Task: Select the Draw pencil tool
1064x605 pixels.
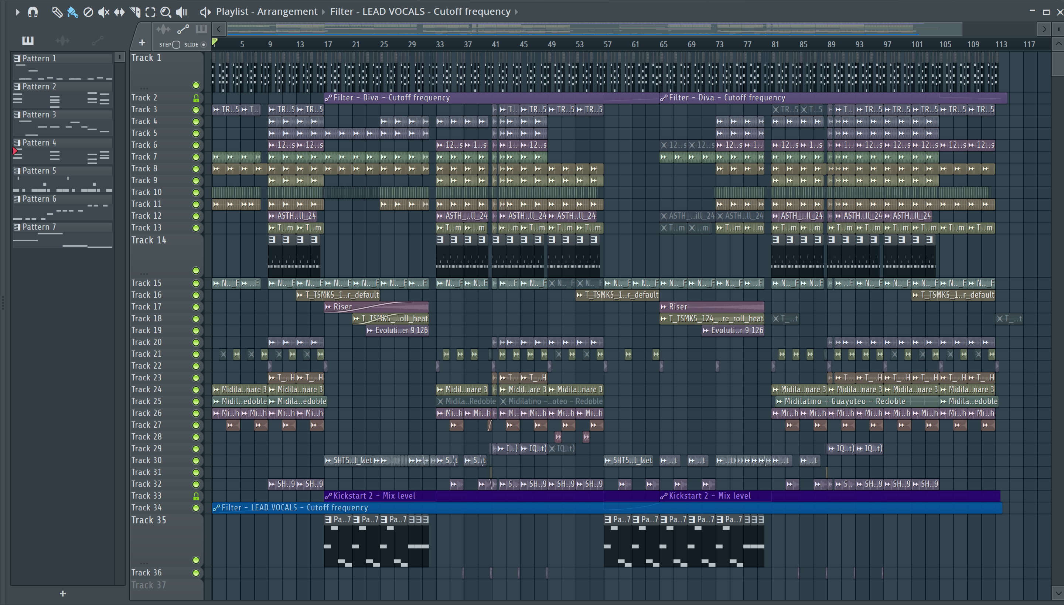Action: click(57, 12)
